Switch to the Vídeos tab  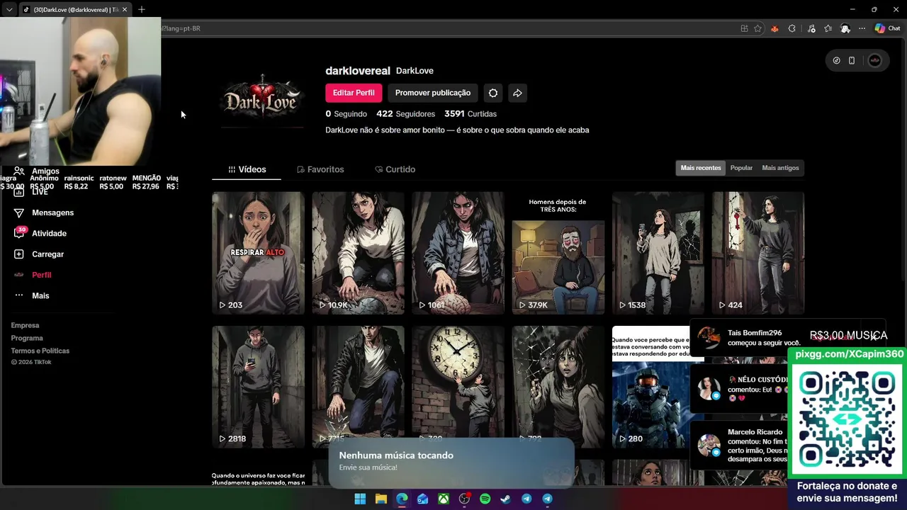247,169
